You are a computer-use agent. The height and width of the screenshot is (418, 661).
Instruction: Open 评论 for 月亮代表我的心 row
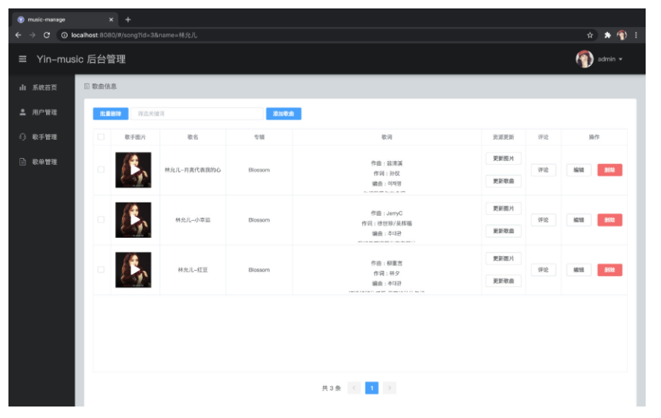543,170
